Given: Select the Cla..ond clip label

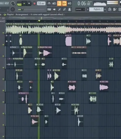Looking at the screenshot, I should tap(36, 116).
